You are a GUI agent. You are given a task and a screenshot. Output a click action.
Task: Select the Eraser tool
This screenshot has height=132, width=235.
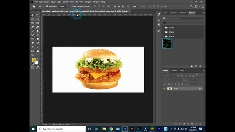37,35
